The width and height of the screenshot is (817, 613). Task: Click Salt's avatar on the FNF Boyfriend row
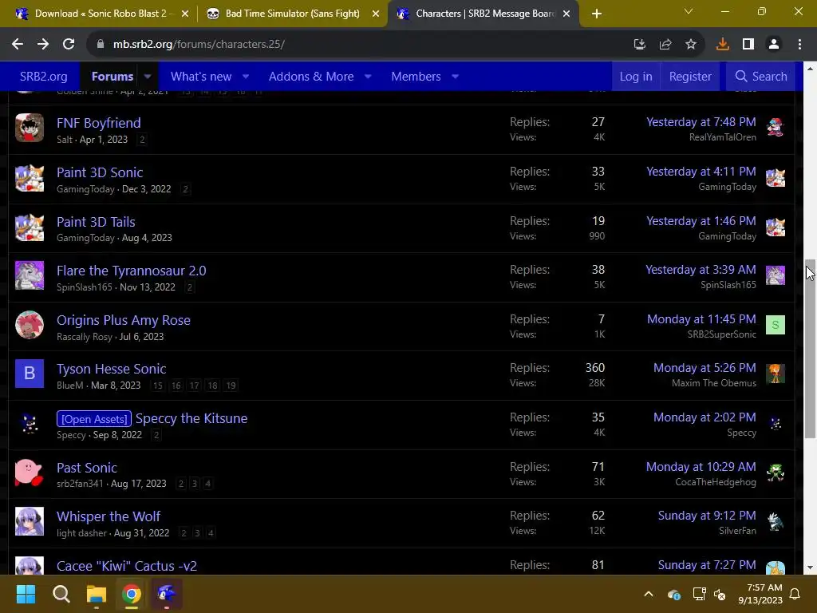pos(30,128)
